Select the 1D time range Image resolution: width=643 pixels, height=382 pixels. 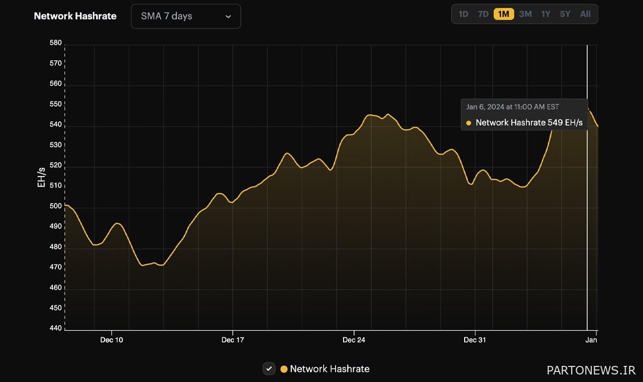click(463, 14)
